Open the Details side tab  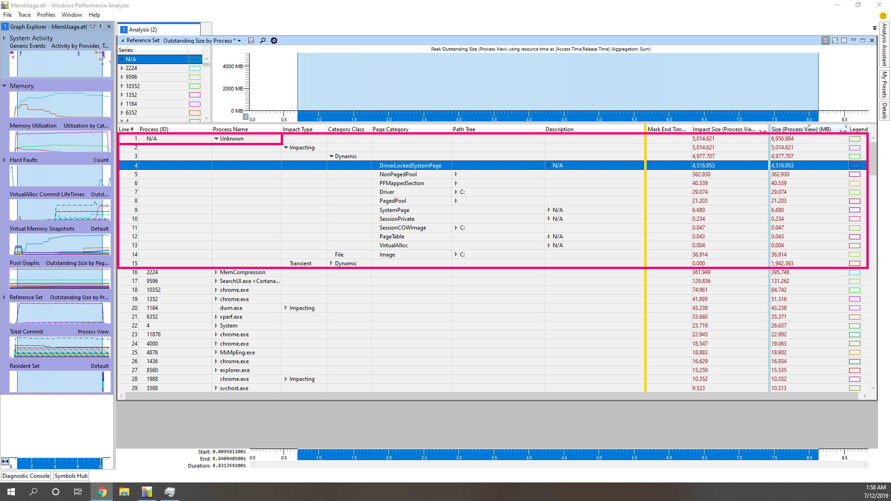(x=885, y=111)
